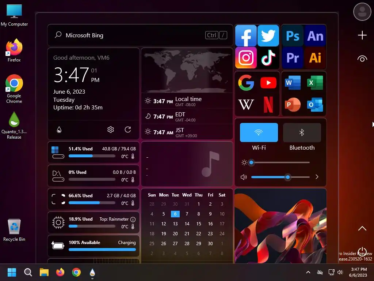The width and height of the screenshot is (374, 281).
Task: Click the info icon beside Top: Rainmeter
Action: point(133,219)
